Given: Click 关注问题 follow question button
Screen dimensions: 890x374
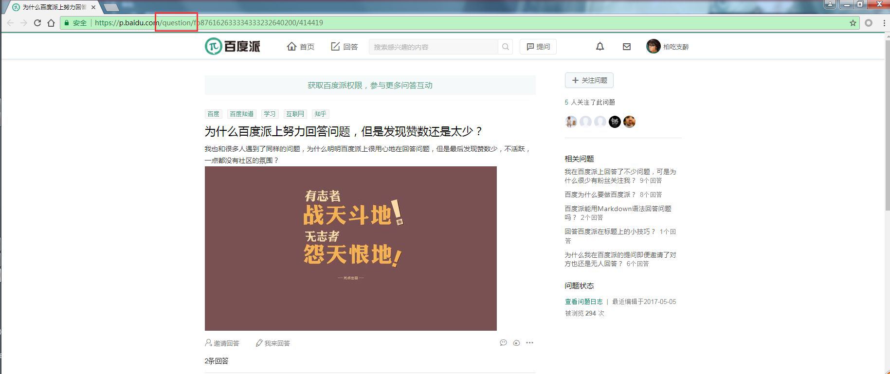Looking at the screenshot, I should [589, 80].
